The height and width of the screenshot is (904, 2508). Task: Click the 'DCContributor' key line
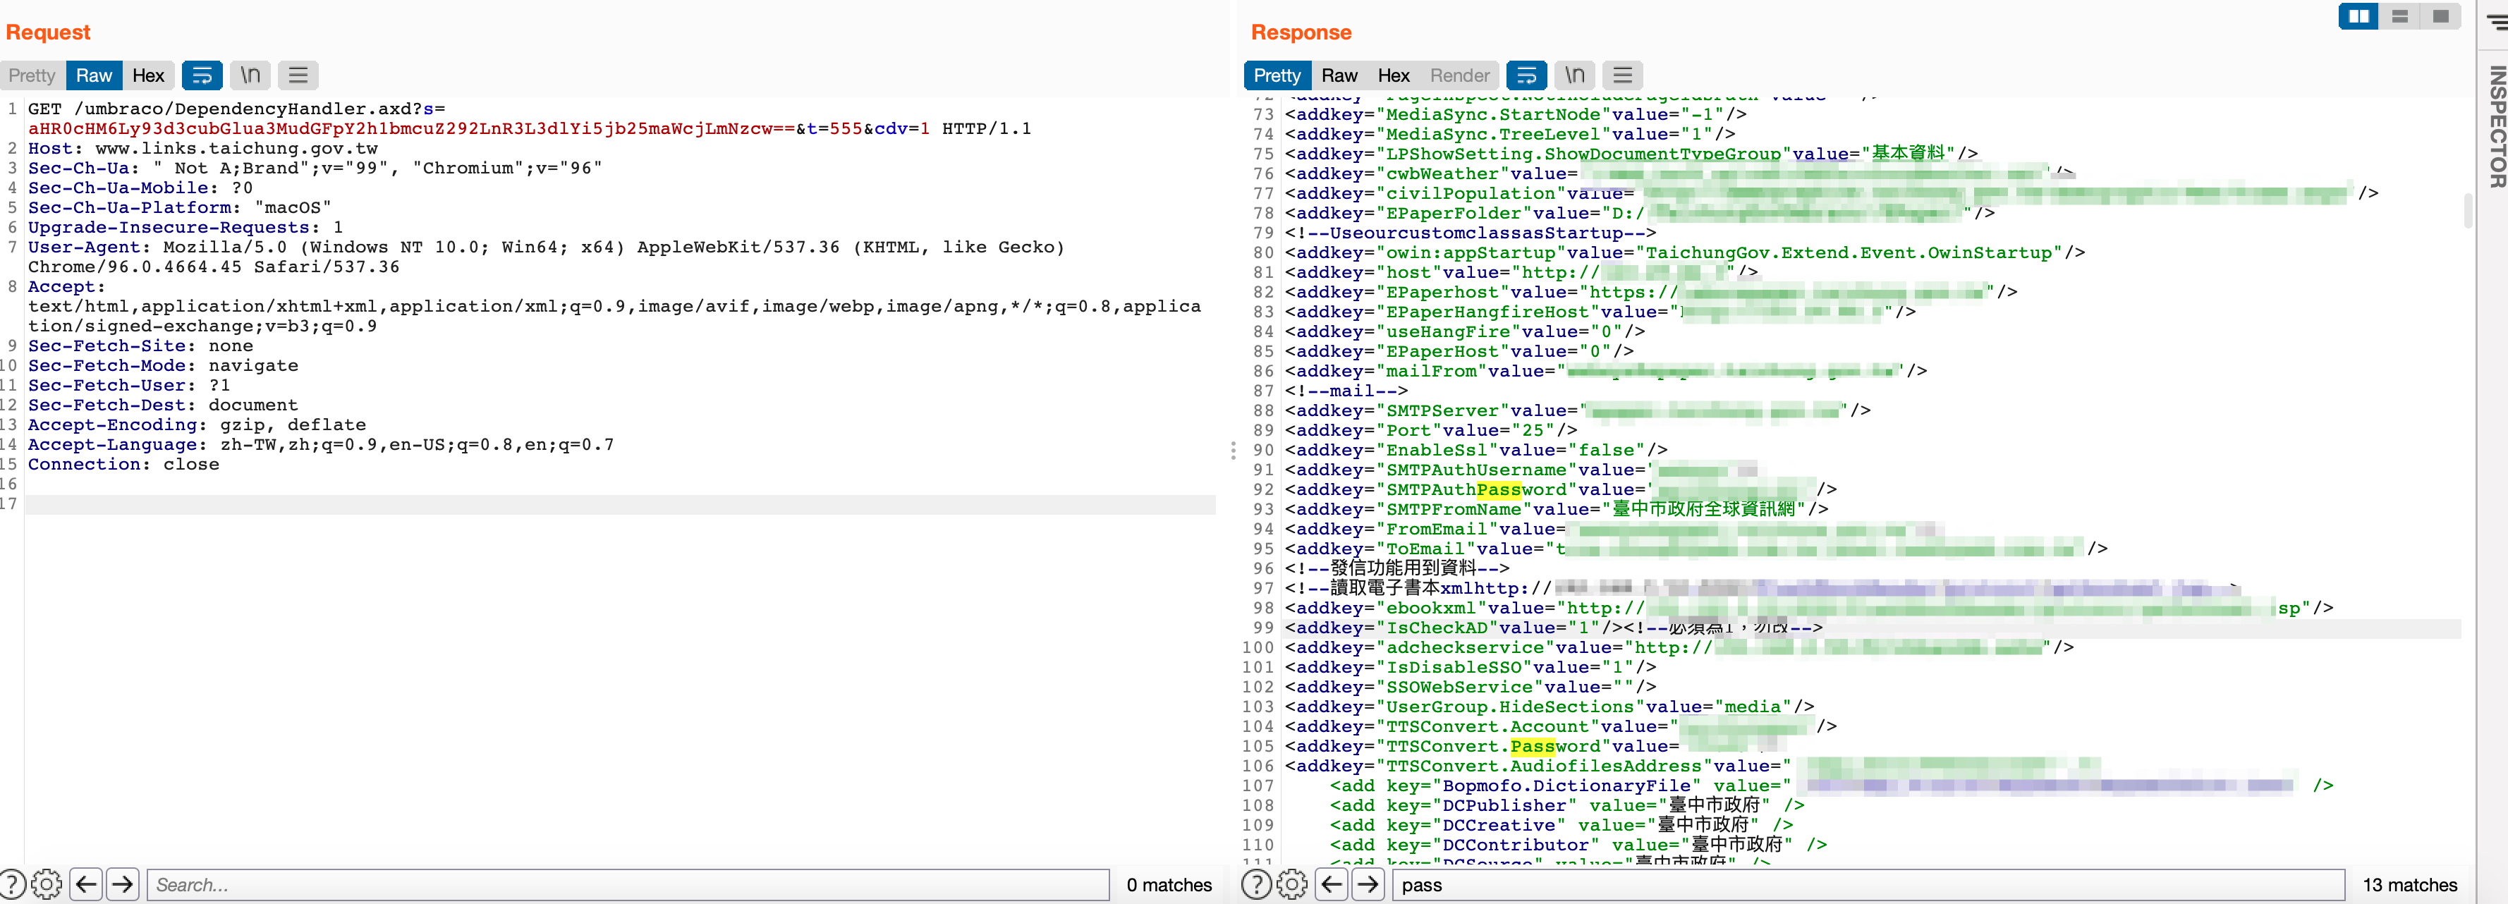point(1578,845)
